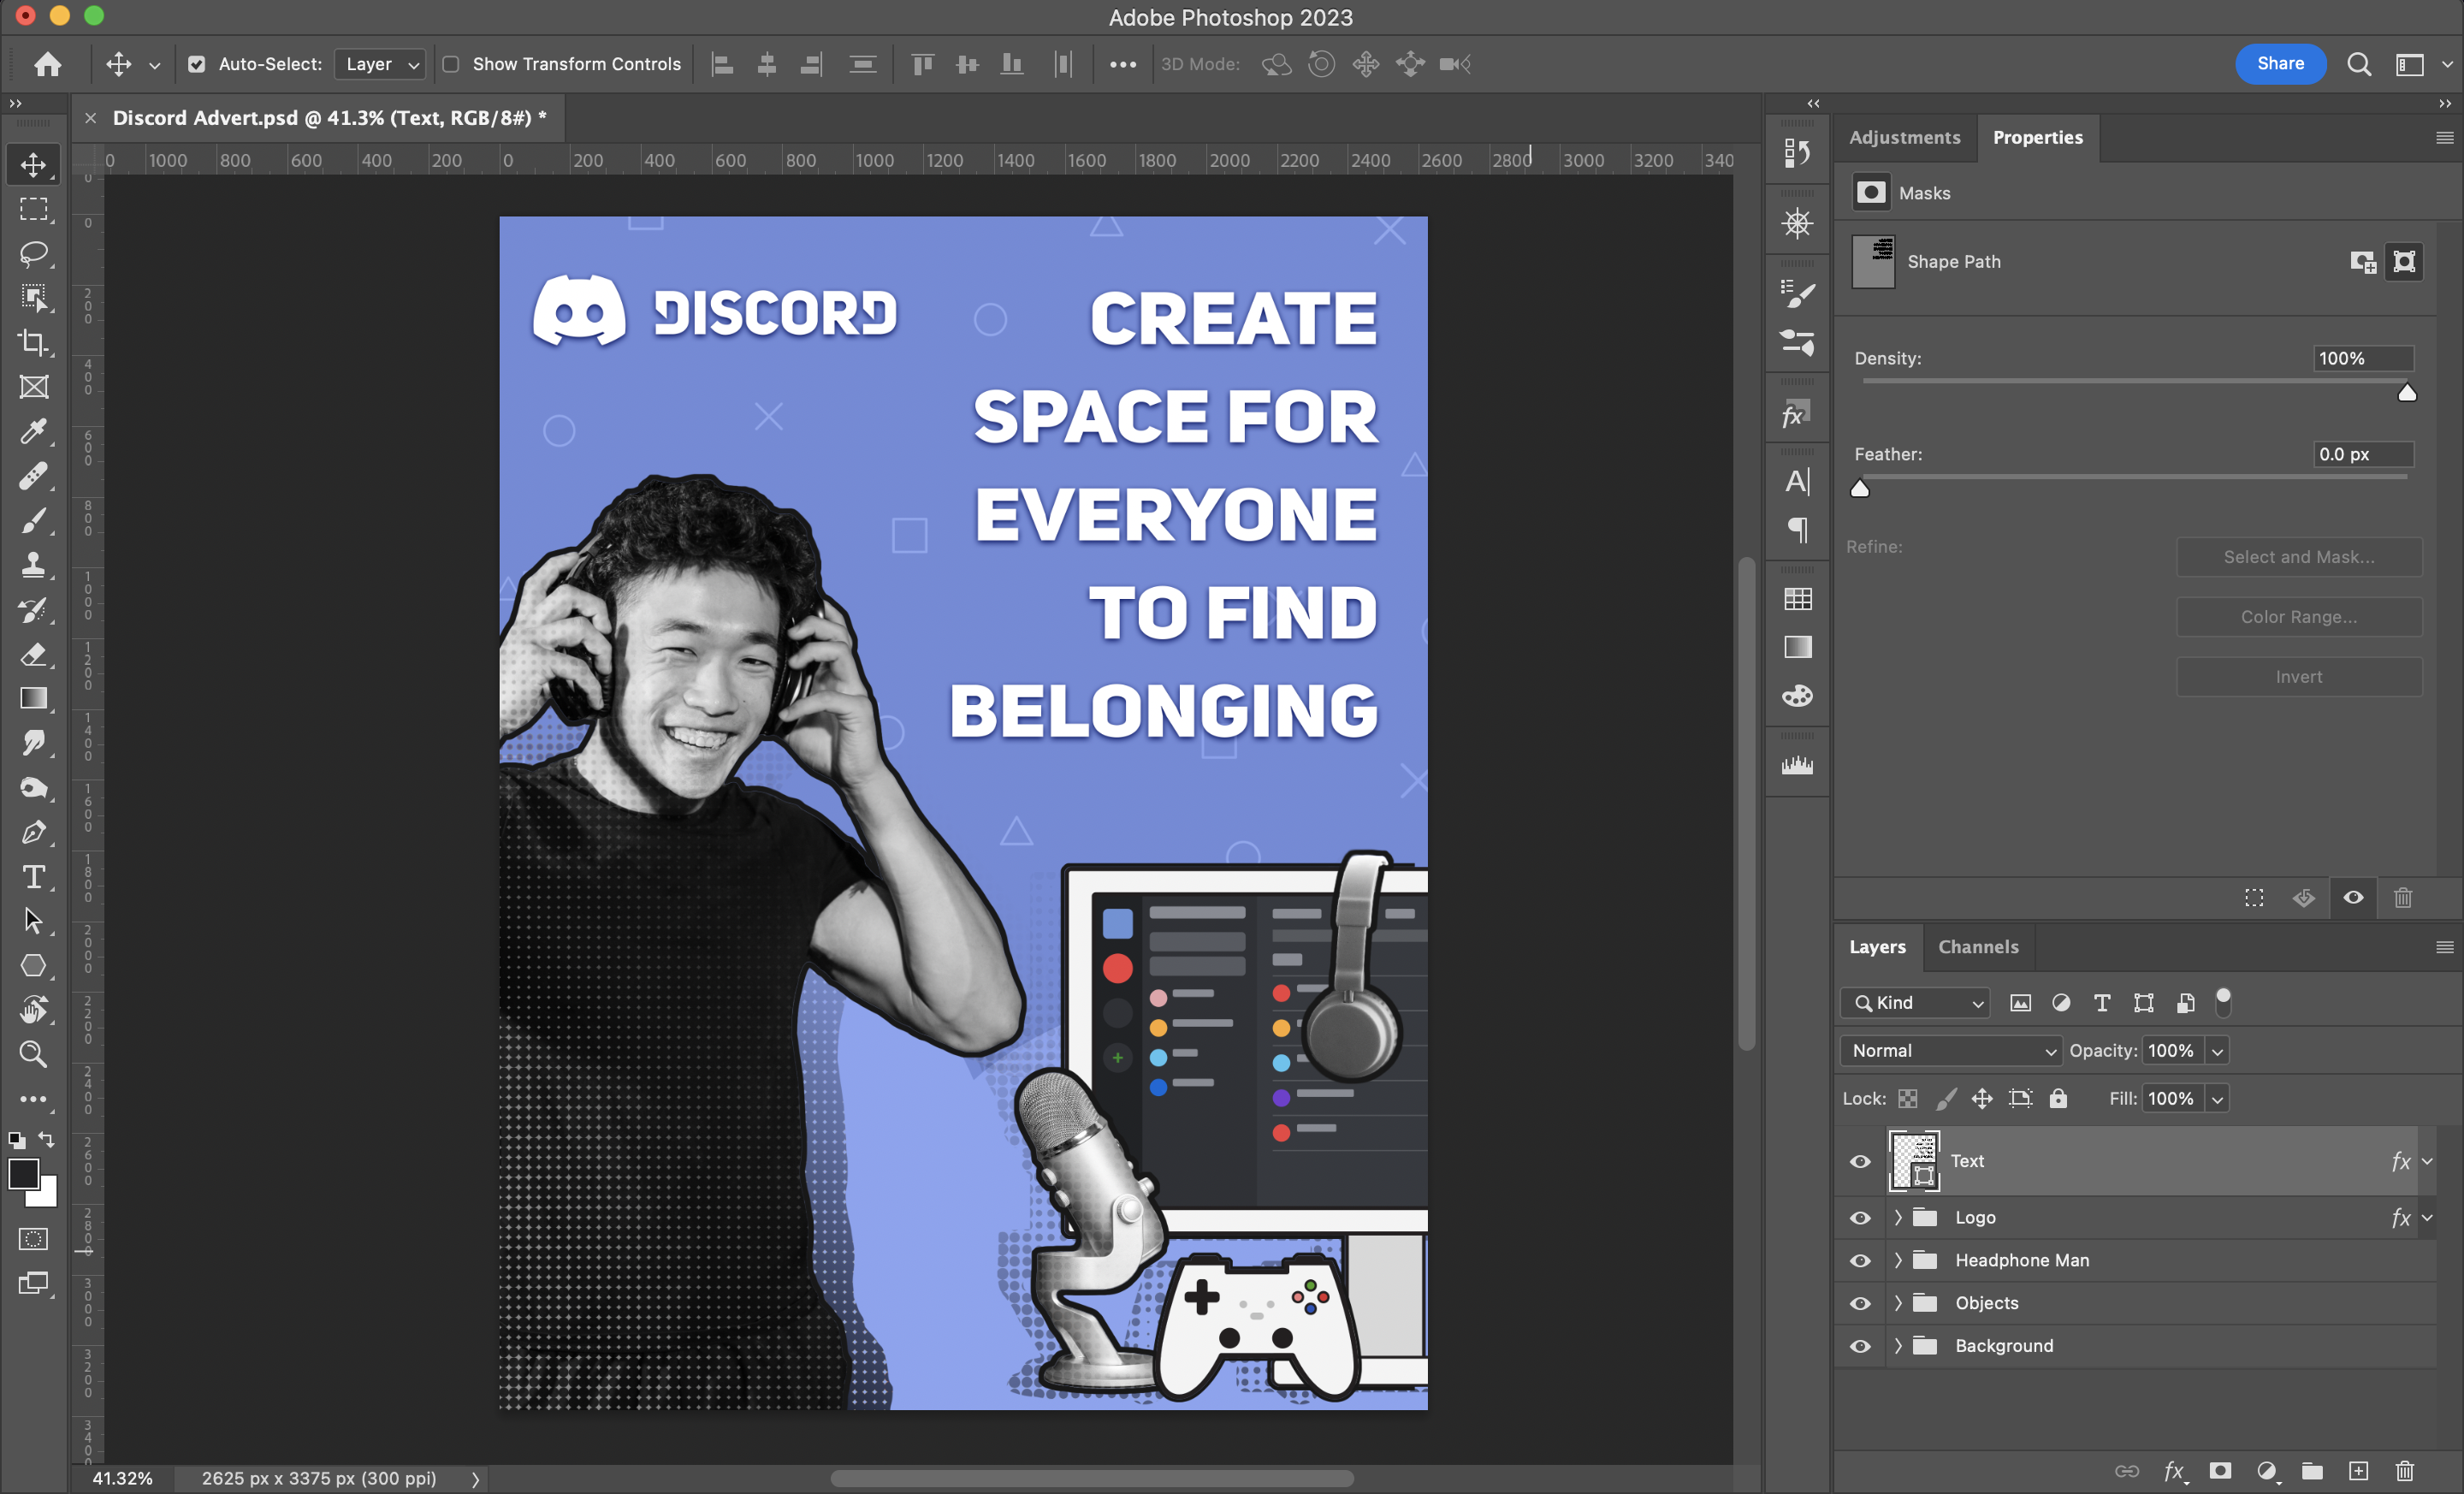Image resolution: width=2464 pixels, height=1494 pixels.
Task: Select the Pen tool
Action: pyautogui.click(x=34, y=832)
